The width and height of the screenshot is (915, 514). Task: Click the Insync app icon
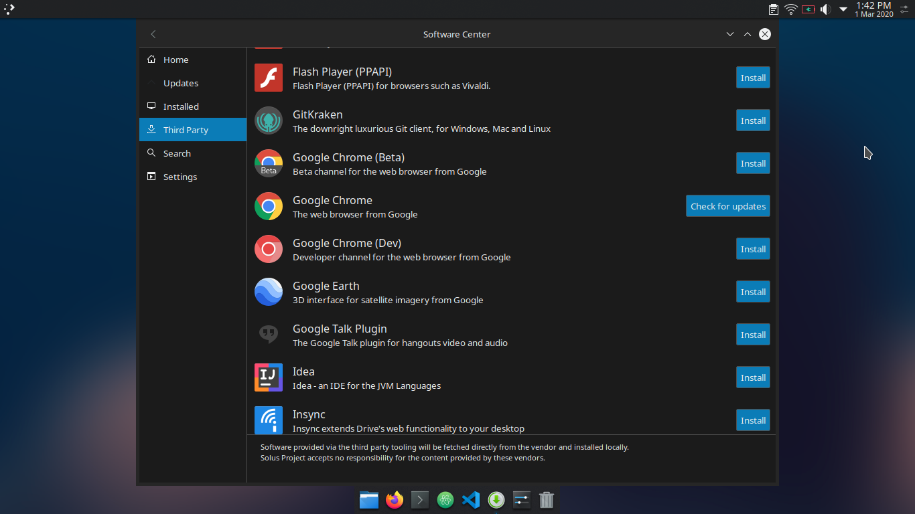coord(269,420)
